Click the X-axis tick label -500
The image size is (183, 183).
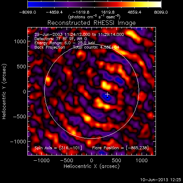click(x=67, y=160)
